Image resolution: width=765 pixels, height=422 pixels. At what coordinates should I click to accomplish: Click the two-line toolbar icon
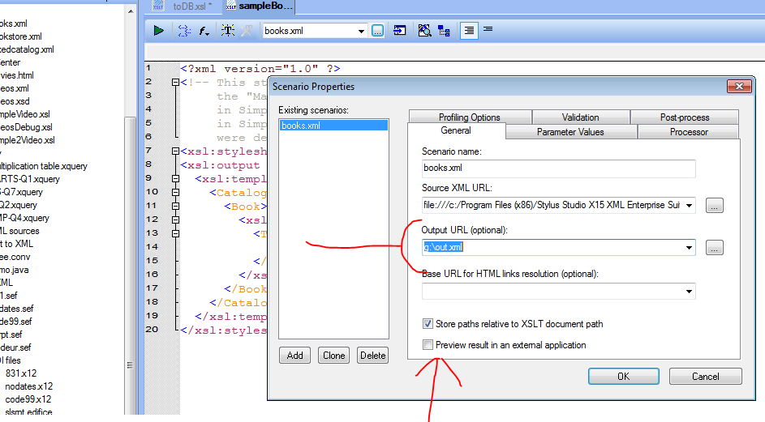tap(488, 29)
